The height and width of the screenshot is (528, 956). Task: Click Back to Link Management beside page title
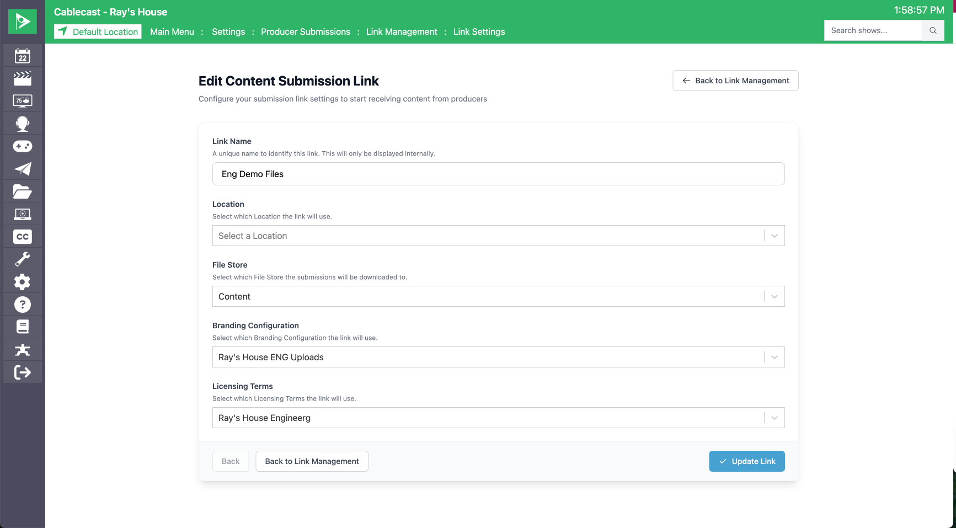click(735, 81)
